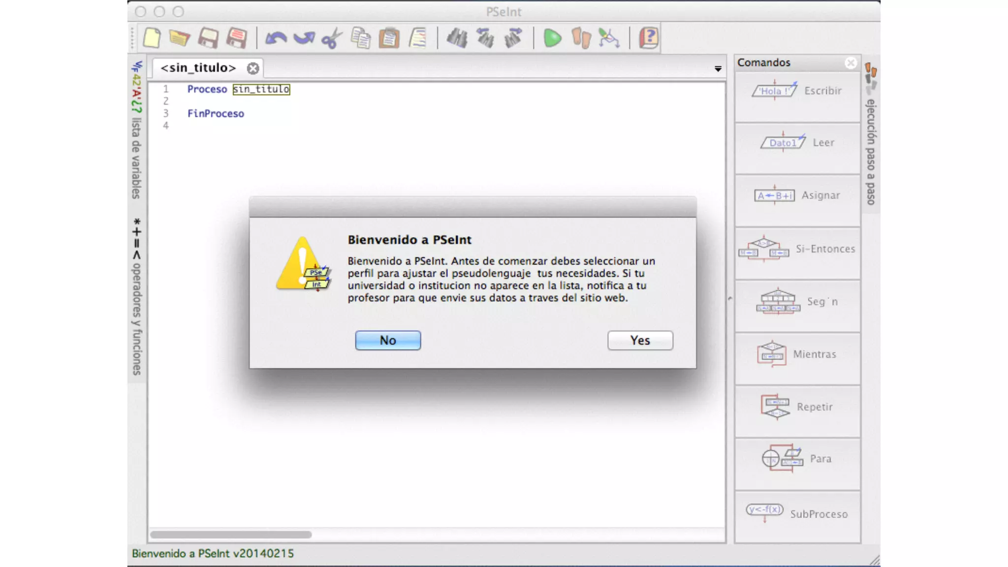Click the New file toolbar icon

[152, 38]
